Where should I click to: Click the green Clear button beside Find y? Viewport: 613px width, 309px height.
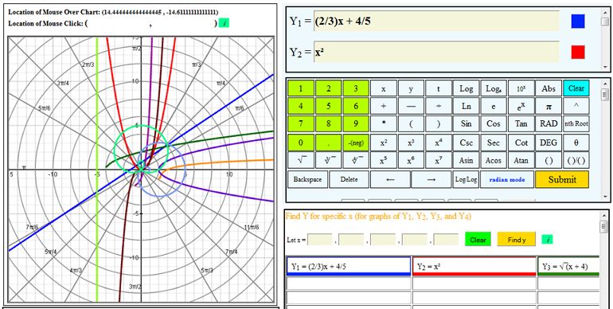pos(478,240)
